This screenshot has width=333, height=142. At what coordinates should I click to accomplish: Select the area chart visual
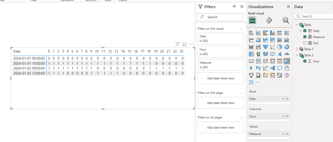[258, 40]
